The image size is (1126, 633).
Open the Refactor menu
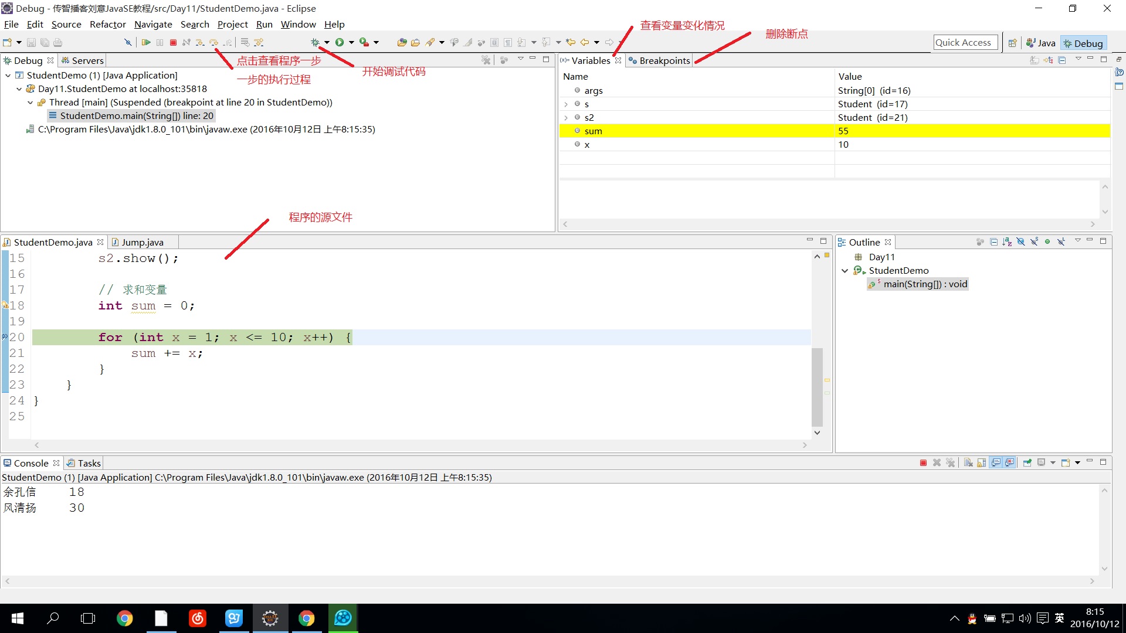pyautogui.click(x=107, y=25)
